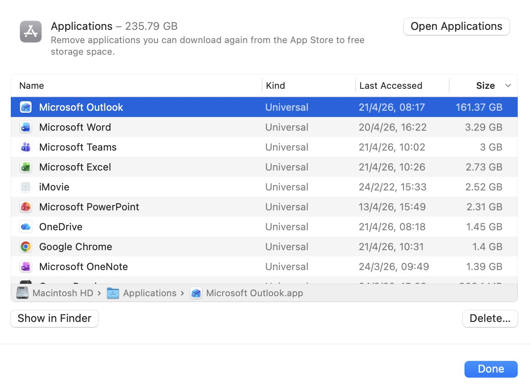Click Microsoft Outlook.app label in path bar
531x385 pixels.
(254, 293)
